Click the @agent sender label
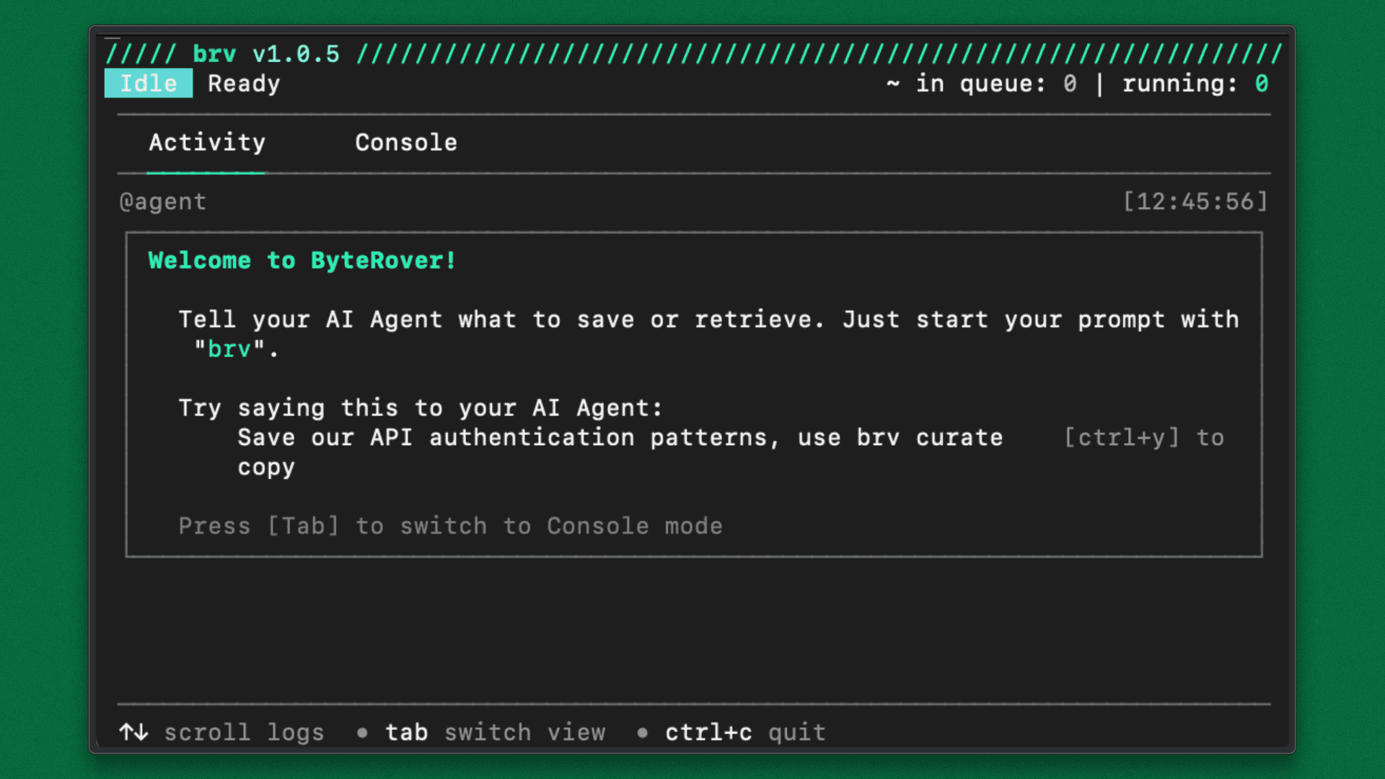This screenshot has height=779, width=1385. pos(163,202)
